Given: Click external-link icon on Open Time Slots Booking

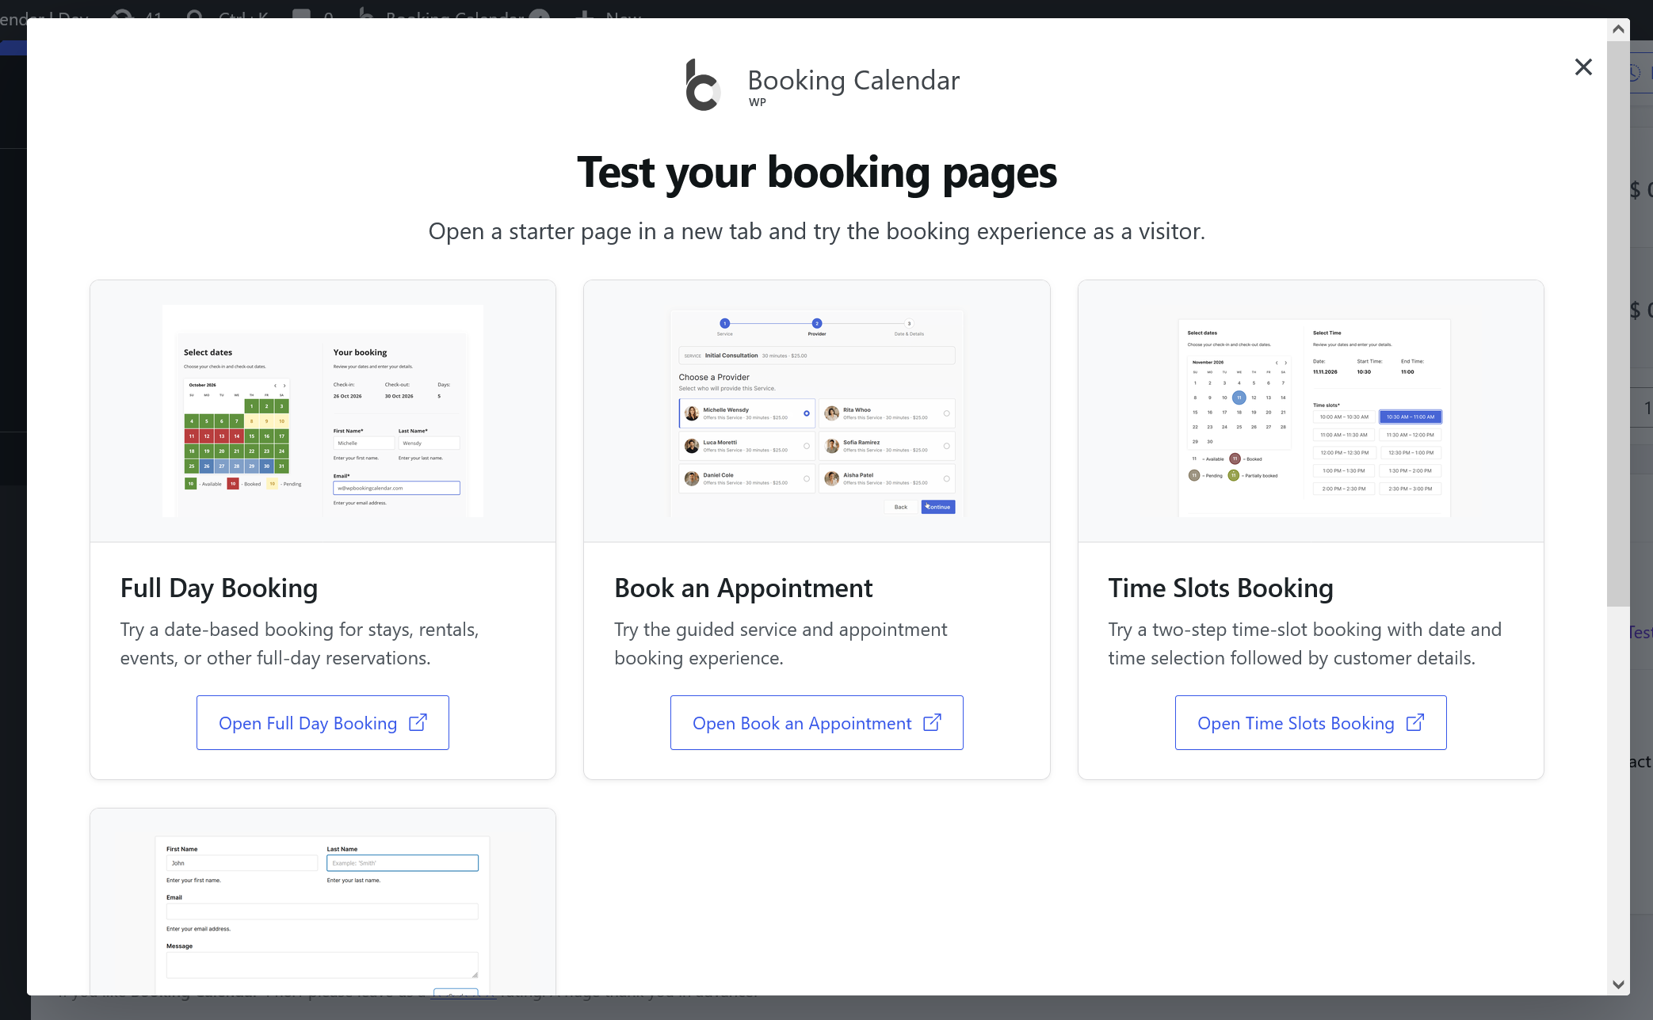Looking at the screenshot, I should coord(1415,722).
